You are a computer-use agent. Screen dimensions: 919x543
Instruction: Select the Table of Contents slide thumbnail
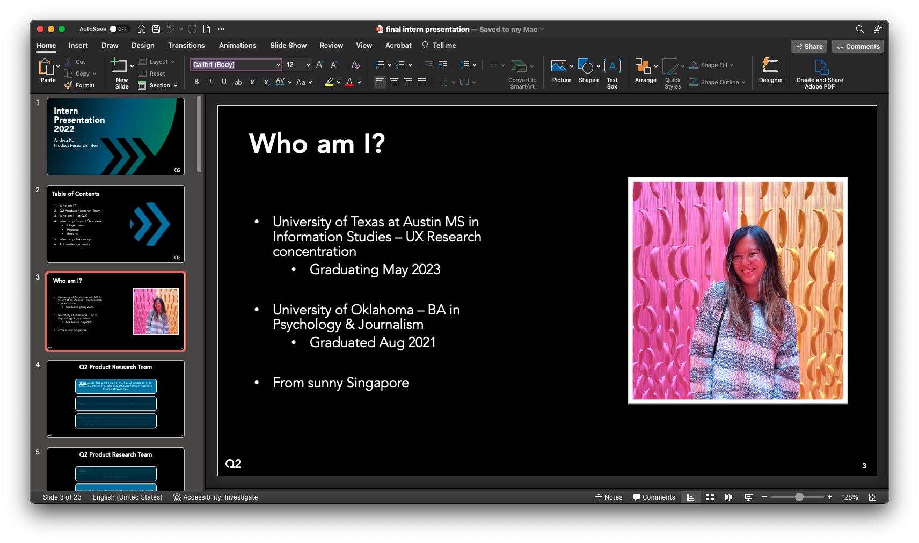click(115, 224)
